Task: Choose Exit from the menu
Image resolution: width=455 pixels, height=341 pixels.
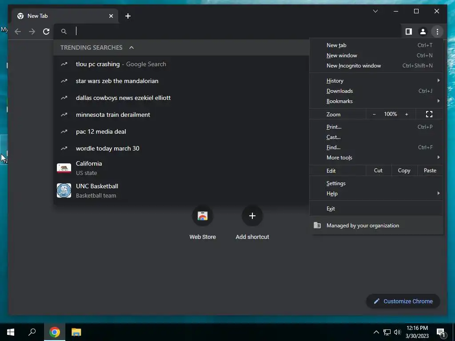Action: [x=376, y=209]
